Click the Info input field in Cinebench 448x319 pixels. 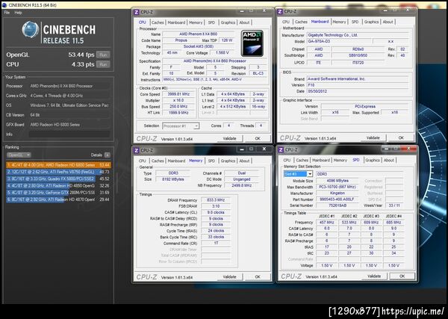pos(69,134)
